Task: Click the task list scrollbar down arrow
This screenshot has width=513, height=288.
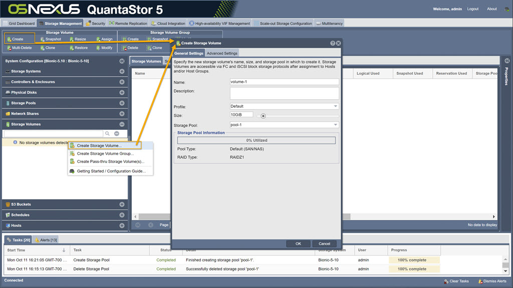Action: click(x=505, y=271)
